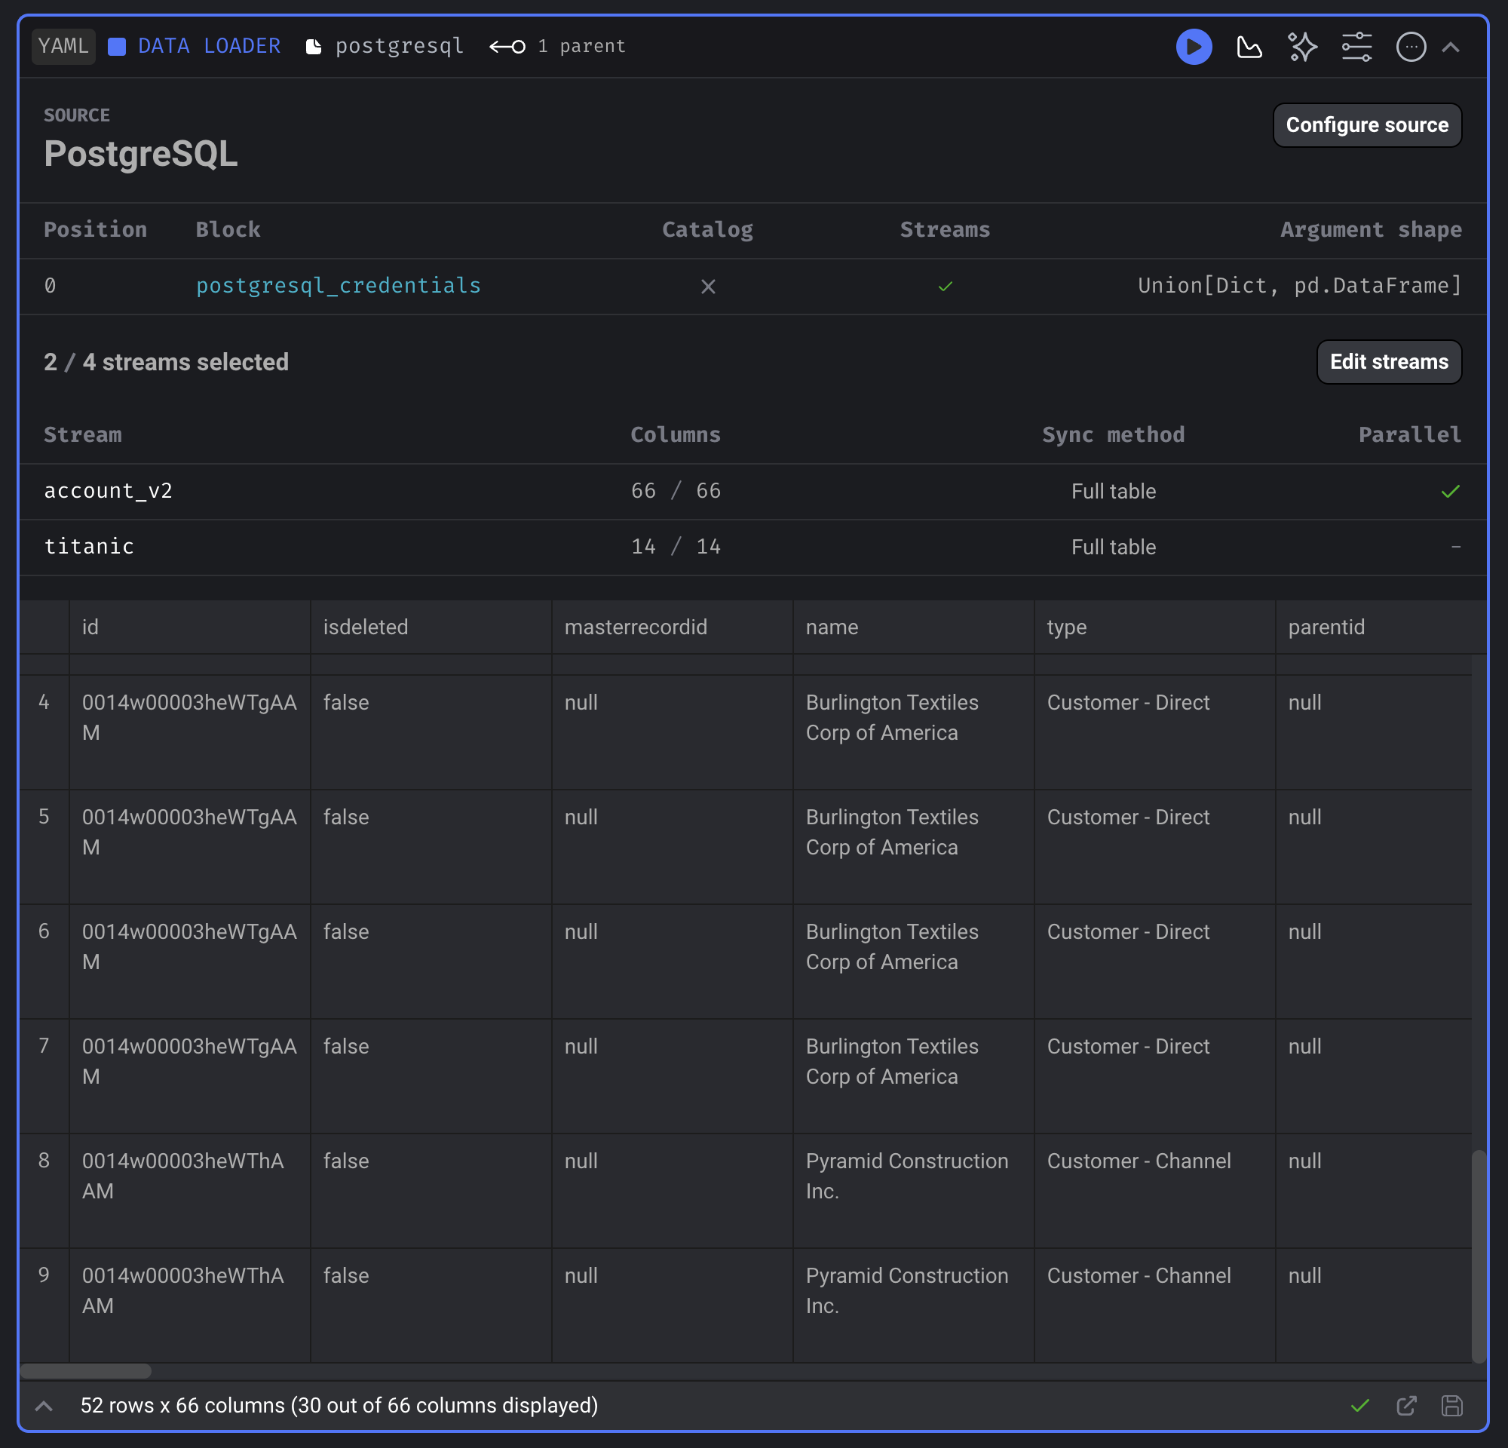
Task: Collapse the block with the header chevron
Action: pyautogui.click(x=1450, y=47)
